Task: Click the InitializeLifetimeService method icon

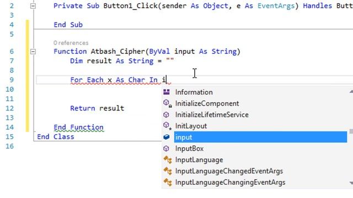Action: coord(166,115)
